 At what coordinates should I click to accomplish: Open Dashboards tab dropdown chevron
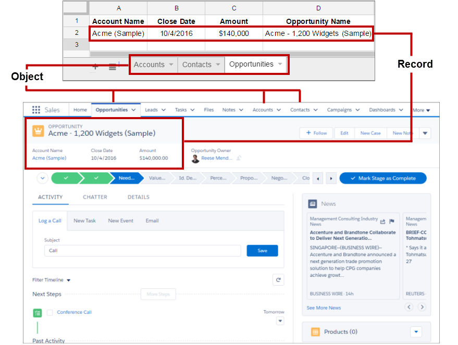(x=401, y=110)
